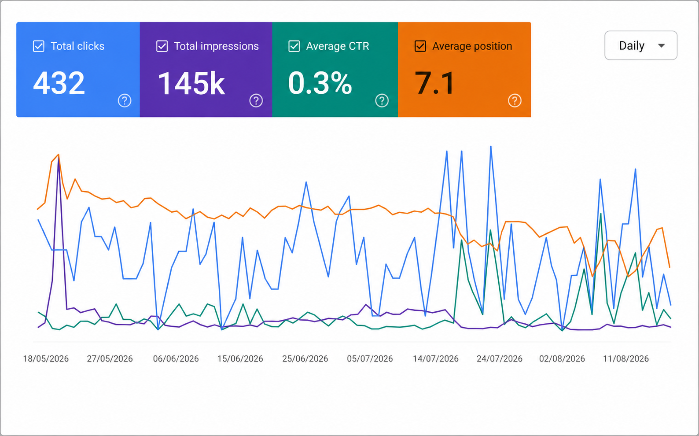Click the 27/05/2026 axis date label
The image size is (699, 436).
point(110,358)
